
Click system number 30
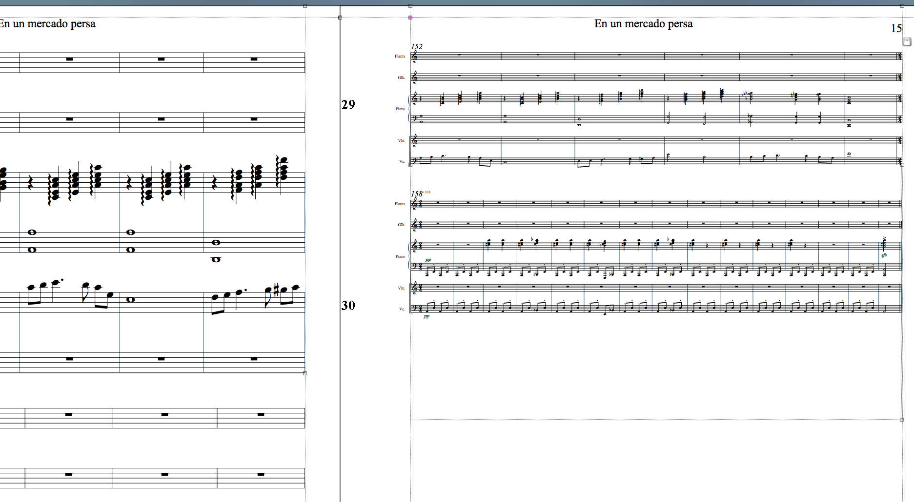(x=348, y=305)
